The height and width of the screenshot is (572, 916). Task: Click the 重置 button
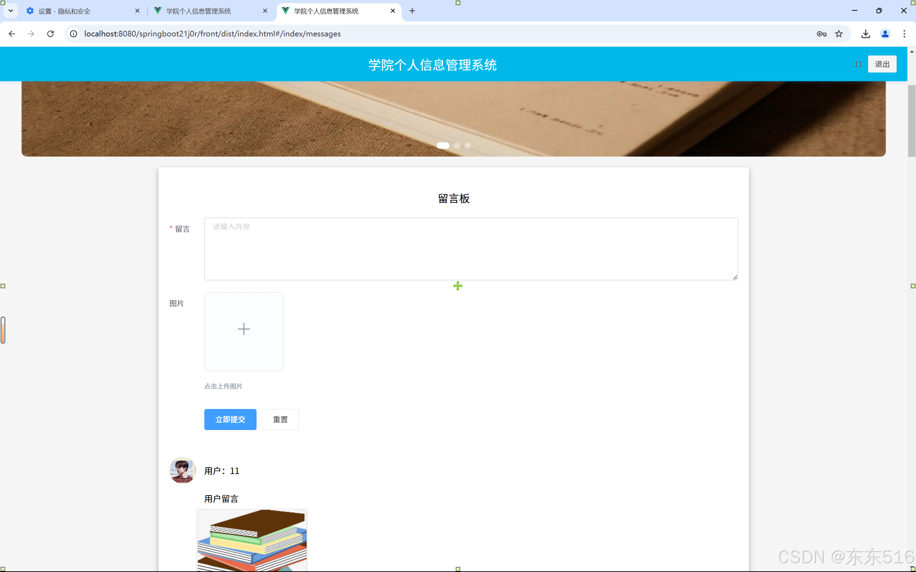pos(280,419)
